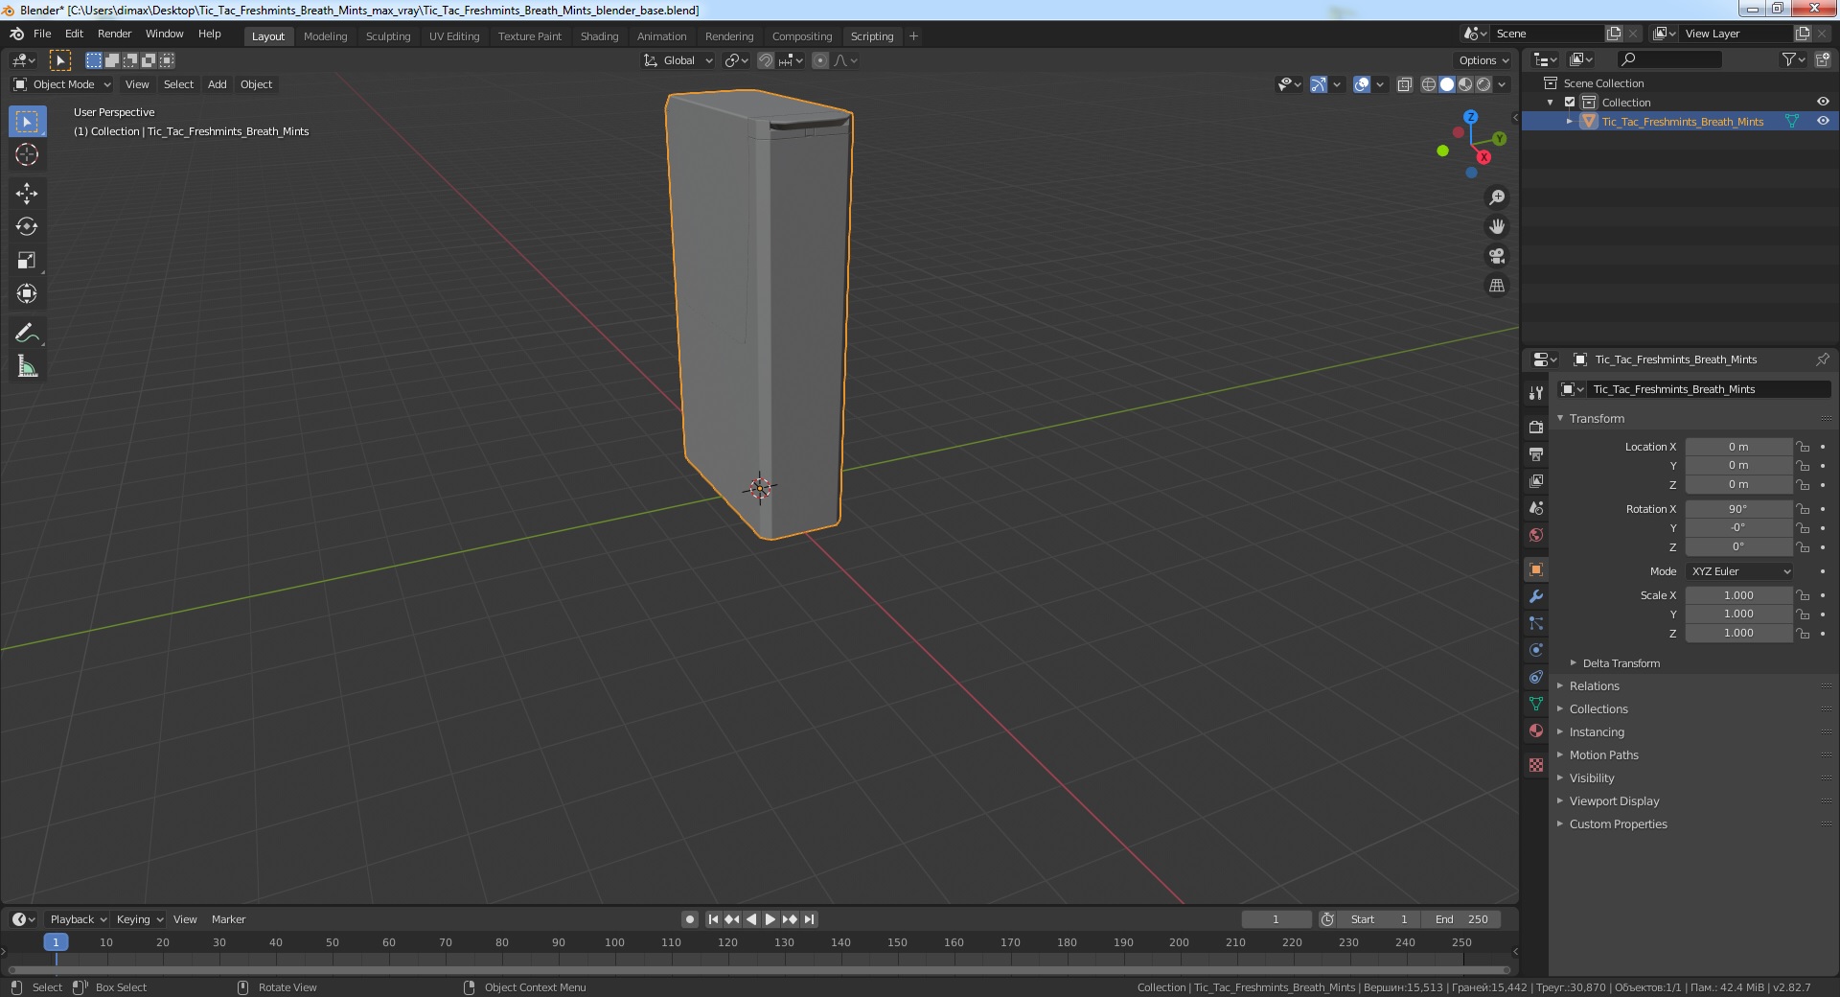Open the Tool properties tab
Screen dimensions: 1840x997
coord(1536,393)
